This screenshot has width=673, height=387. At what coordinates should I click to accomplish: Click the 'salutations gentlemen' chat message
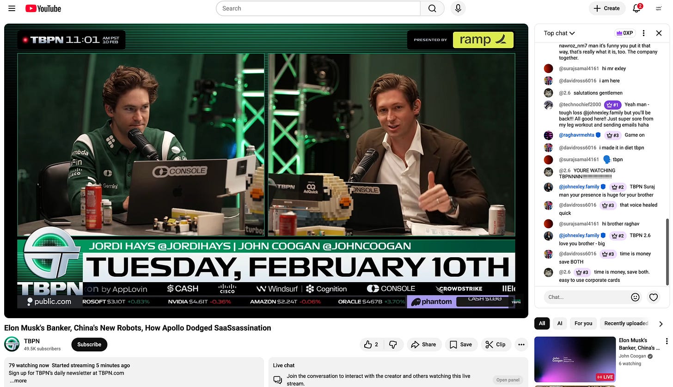click(598, 93)
